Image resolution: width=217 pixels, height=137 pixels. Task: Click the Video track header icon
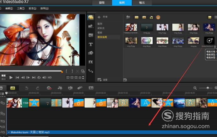[3, 103]
